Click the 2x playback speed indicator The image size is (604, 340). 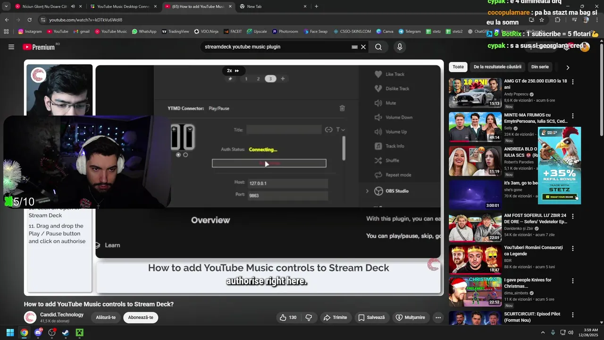pyautogui.click(x=233, y=70)
